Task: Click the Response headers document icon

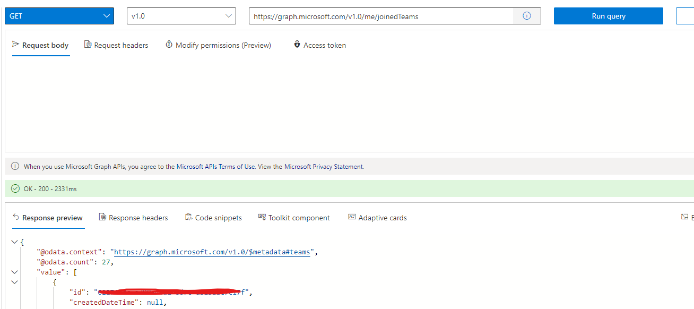Action: (102, 217)
